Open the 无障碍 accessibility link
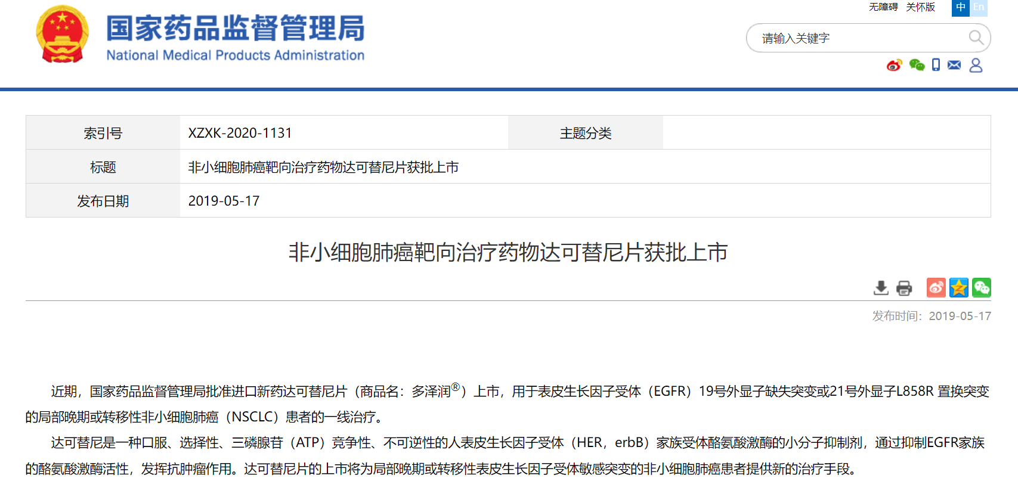The height and width of the screenshot is (481, 1018). point(883,7)
